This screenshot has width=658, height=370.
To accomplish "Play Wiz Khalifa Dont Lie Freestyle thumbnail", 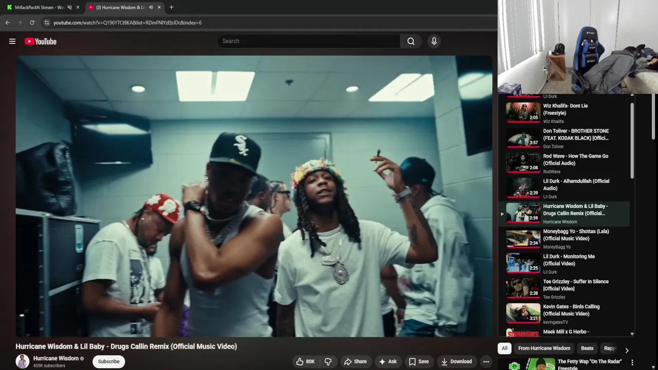I will (523, 112).
